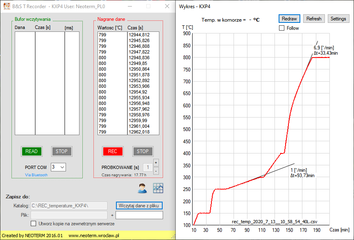Viewport: 354px width, 240px height.
Task: Select time value 12962,018
Action: pos(139,132)
